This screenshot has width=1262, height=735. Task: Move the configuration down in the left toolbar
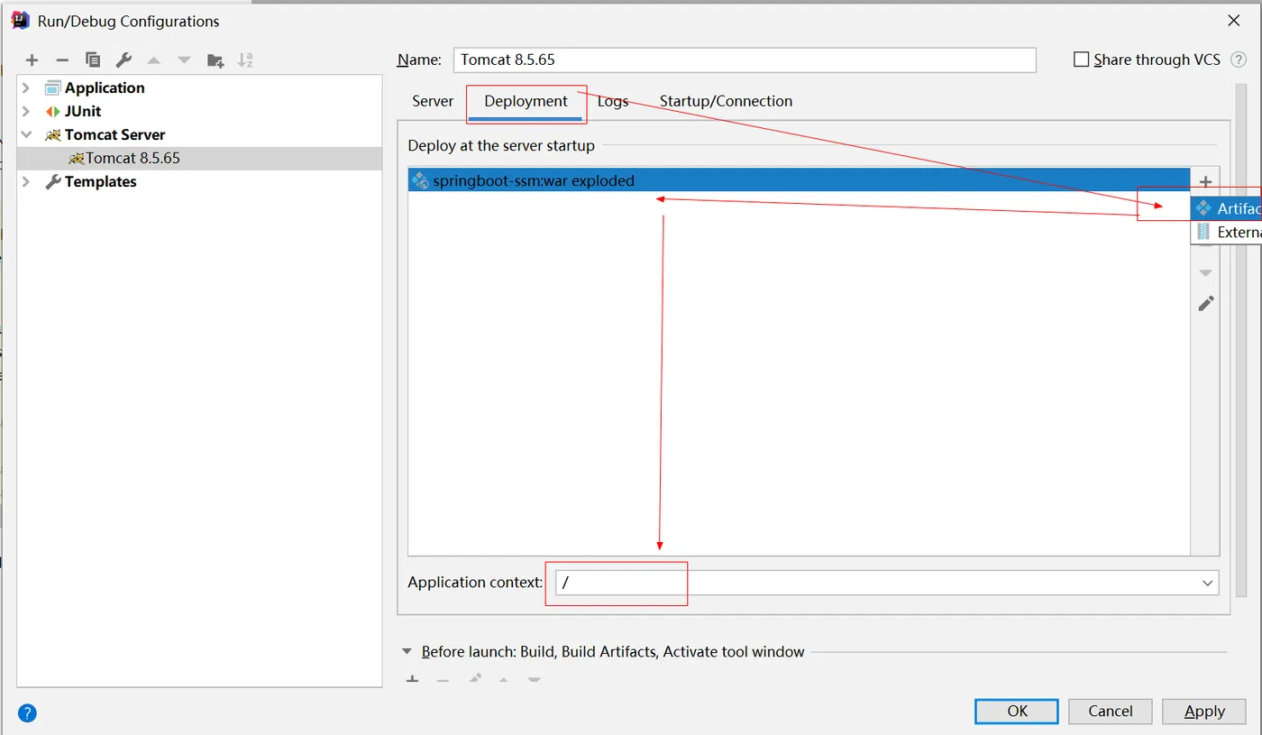click(x=185, y=60)
